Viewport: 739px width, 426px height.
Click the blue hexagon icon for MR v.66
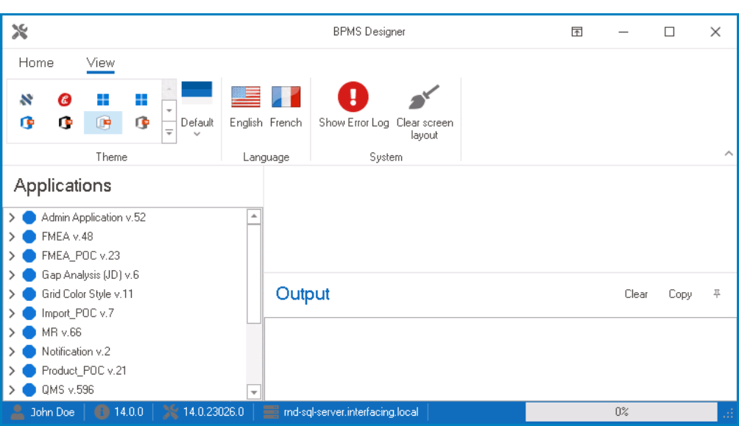pos(29,333)
